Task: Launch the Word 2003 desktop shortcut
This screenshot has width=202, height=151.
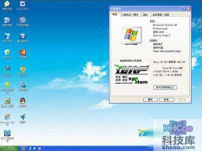Action: tap(23, 5)
